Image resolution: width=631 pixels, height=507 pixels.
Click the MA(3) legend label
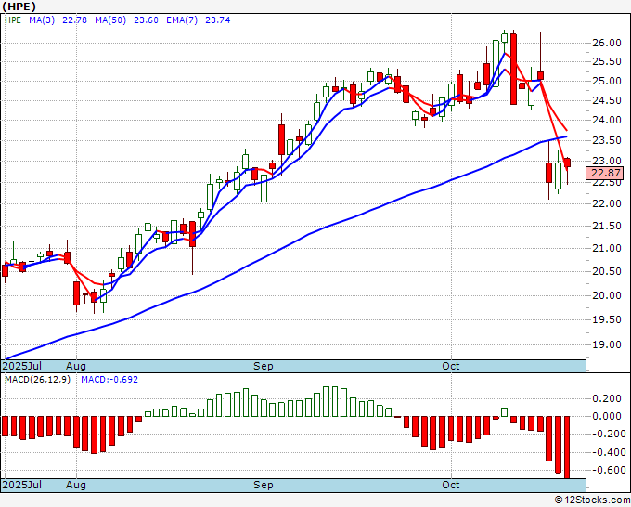(42, 20)
